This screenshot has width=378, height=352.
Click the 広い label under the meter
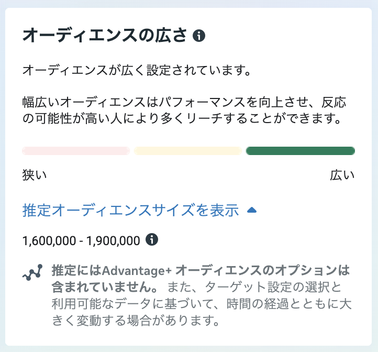pos(342,175)
